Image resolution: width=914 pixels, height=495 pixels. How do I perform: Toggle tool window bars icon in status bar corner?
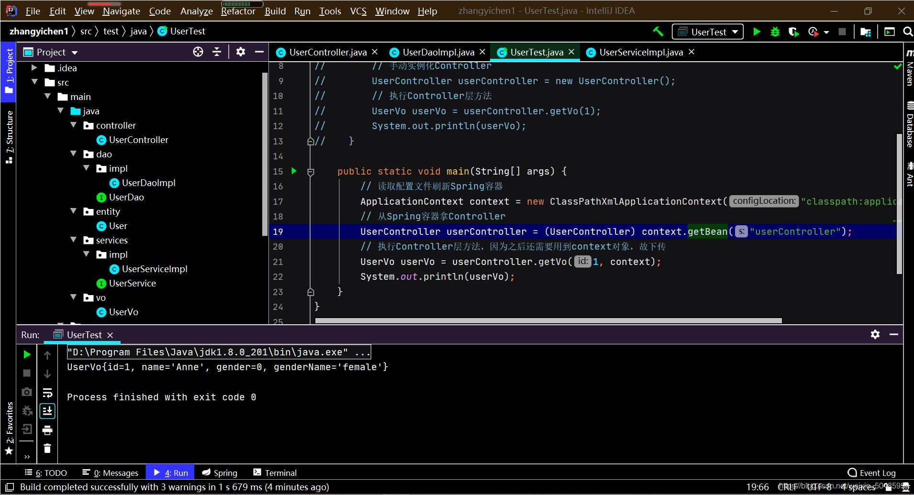pos(9,487)
